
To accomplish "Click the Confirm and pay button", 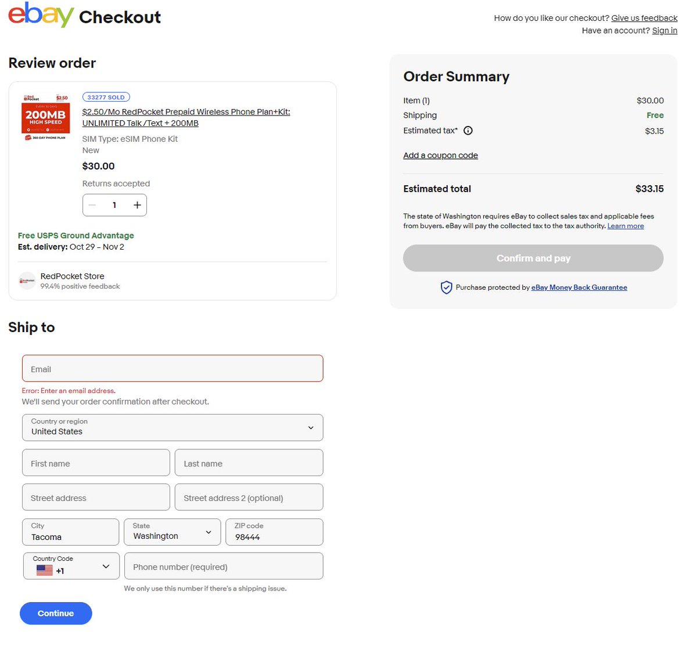I will tap(533, 258).
